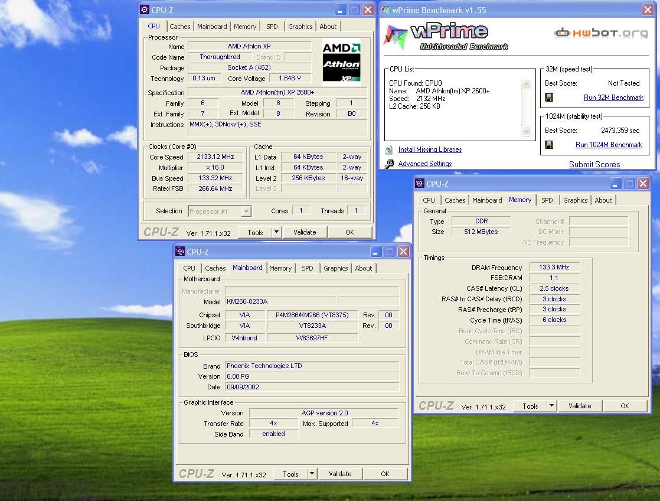
Task: Minimize the CPU-Z Mainboard window
Action: 375,252
